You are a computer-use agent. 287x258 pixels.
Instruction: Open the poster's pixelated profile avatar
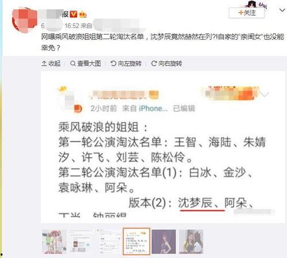pos(25,20)
